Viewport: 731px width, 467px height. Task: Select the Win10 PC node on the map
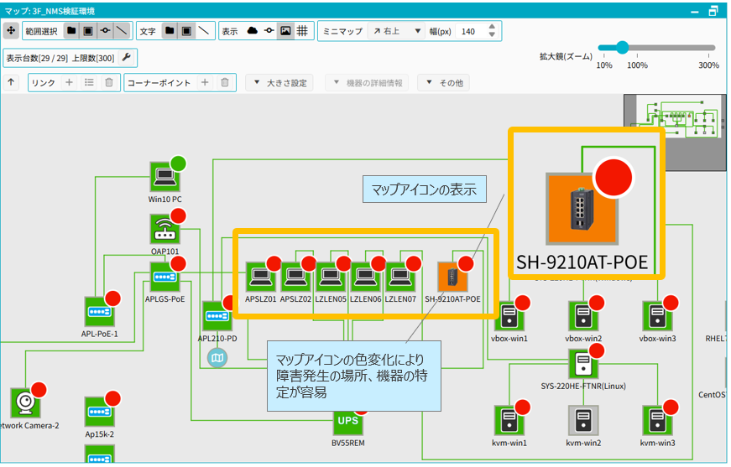point(165,177)
